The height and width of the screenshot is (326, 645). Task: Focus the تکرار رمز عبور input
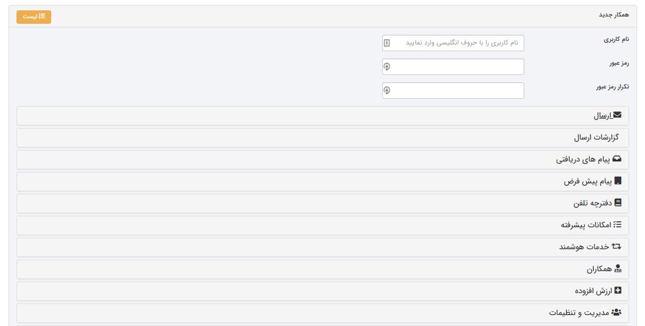coord(453,90)
